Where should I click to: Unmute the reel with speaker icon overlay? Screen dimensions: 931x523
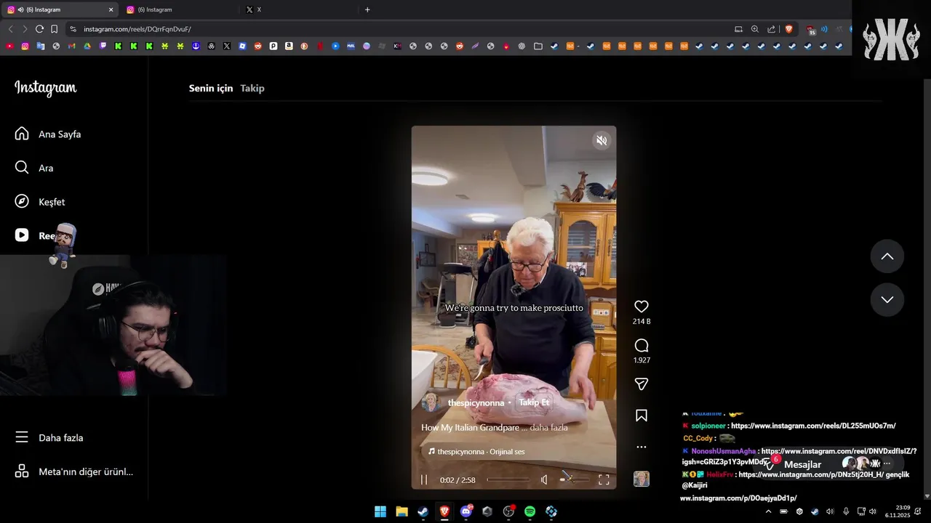602,141
